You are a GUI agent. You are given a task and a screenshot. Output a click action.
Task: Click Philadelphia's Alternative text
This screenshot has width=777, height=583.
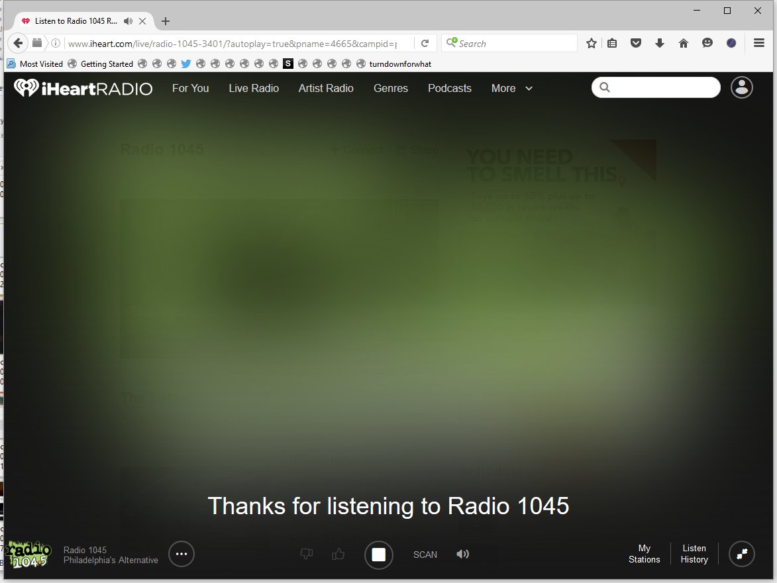111,561
